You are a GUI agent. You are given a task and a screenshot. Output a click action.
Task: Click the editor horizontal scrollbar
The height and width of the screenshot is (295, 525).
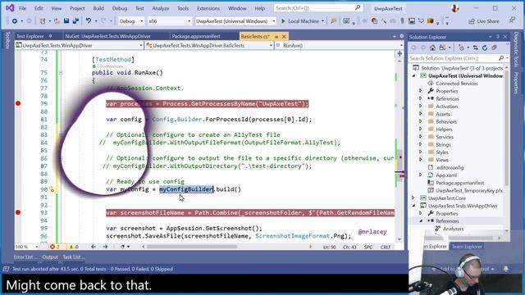pyautogui.click(x=193, y=247)
